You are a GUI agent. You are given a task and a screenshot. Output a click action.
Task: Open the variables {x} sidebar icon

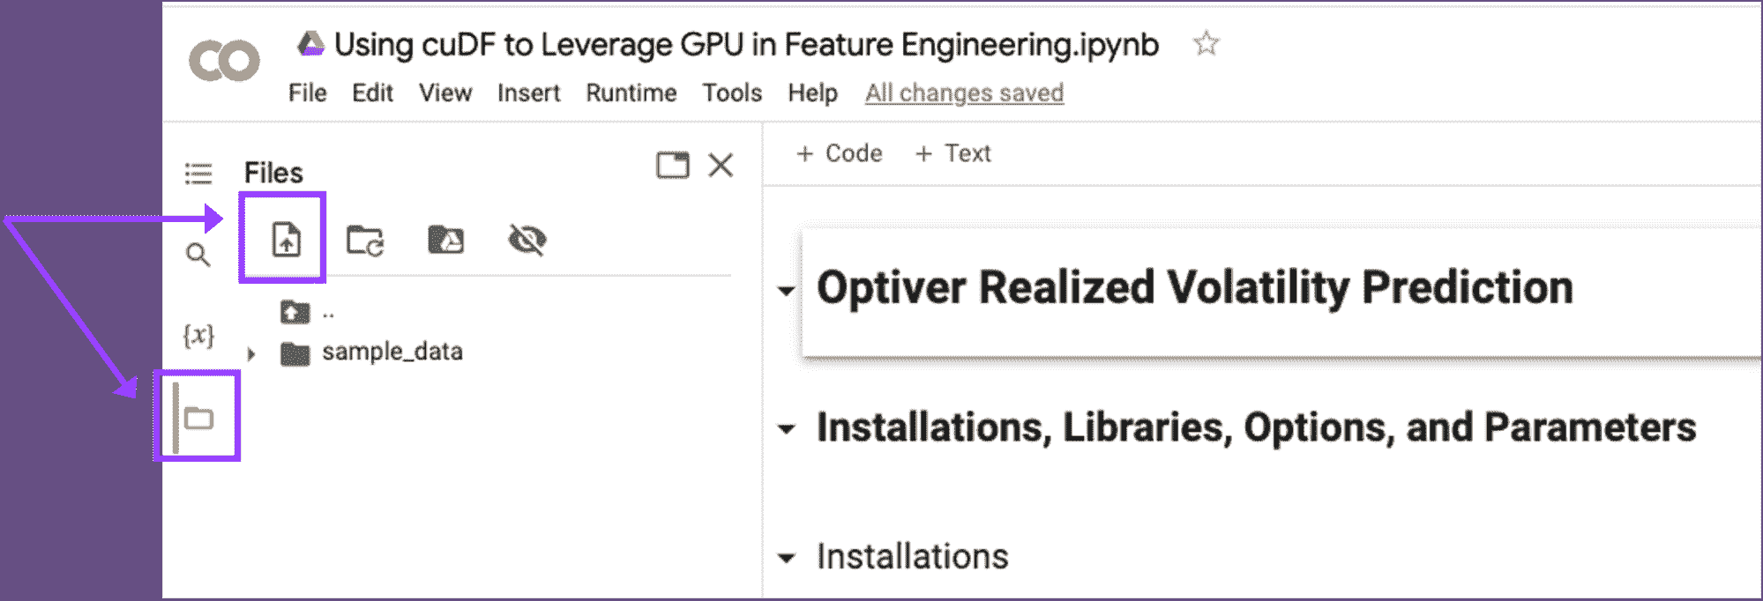(198, 336)
